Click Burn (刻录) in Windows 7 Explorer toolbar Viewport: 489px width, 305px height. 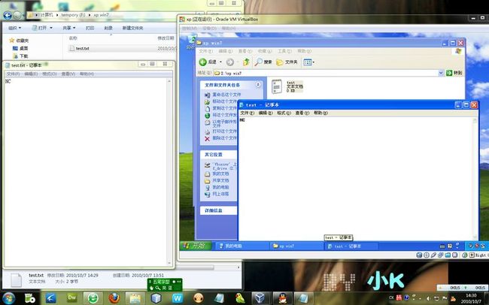pyautogui.click(x=108, y=28)
